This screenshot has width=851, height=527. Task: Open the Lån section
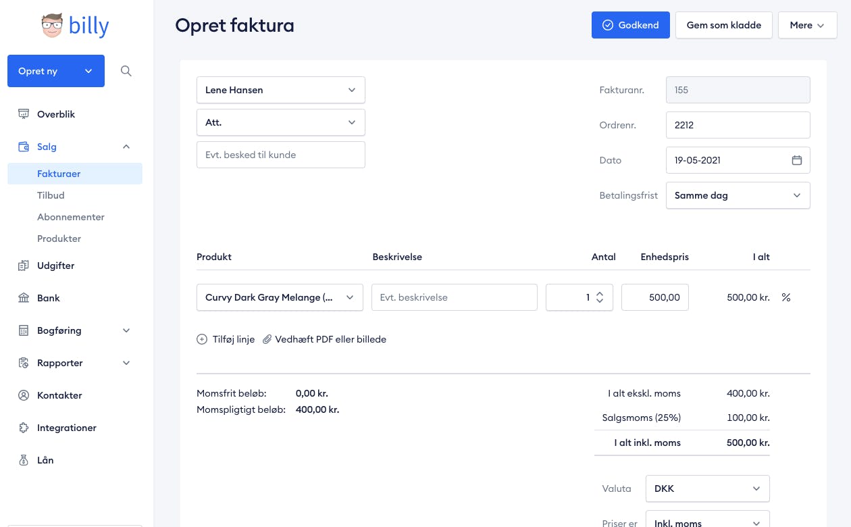(45, 460)
